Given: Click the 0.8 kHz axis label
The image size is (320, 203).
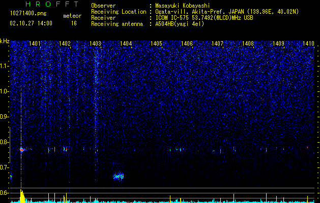Looking at the screenshot, I should [5, 142].
